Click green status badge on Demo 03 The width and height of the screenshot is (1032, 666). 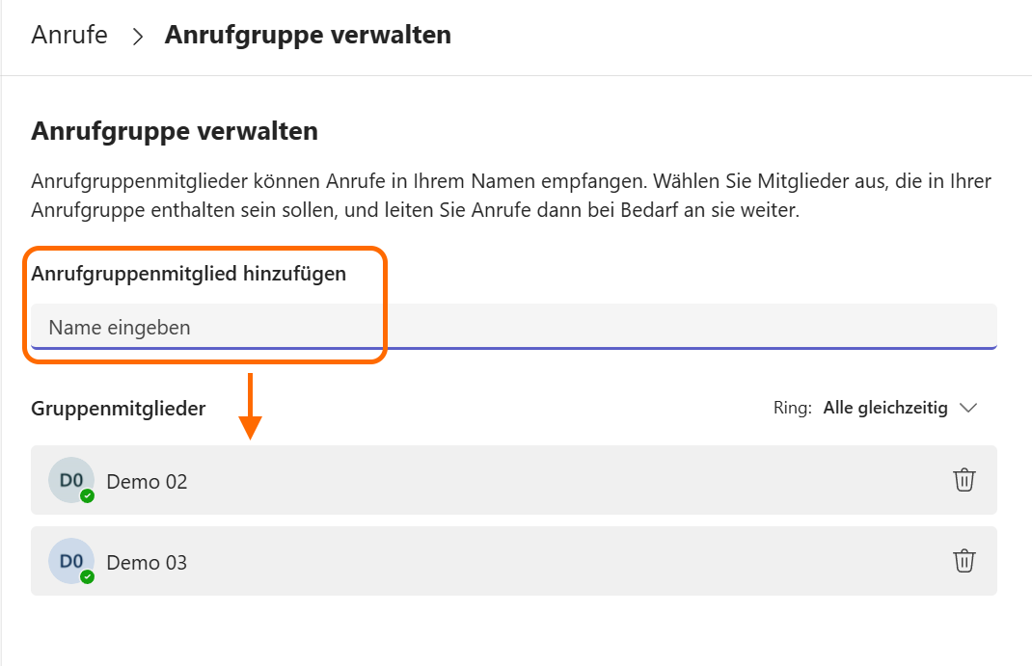88,576
